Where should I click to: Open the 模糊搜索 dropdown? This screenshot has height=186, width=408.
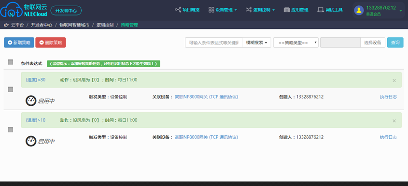[256, 43]
